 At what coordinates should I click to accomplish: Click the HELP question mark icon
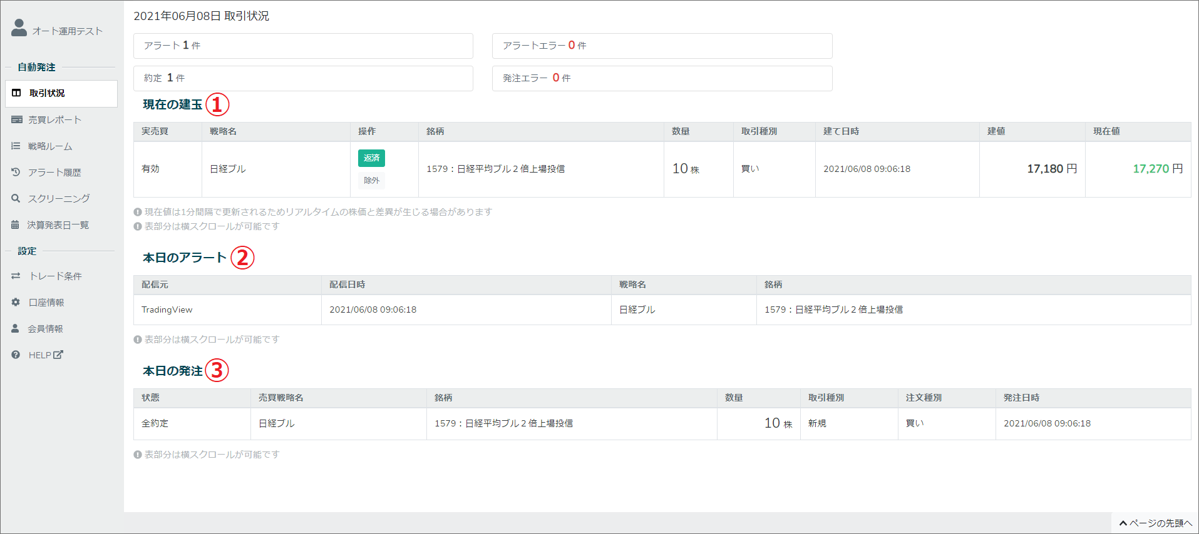click(16, 355)
